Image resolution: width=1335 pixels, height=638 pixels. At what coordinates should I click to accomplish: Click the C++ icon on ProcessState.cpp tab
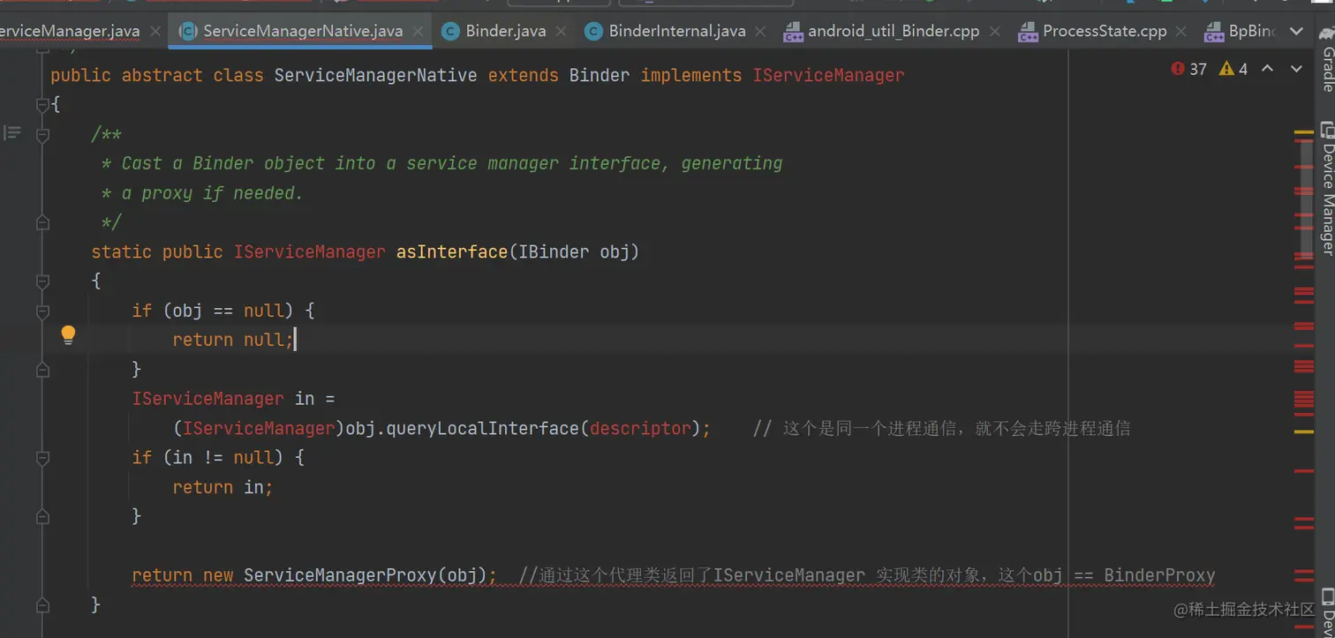pyautogui.click(x=1028, y=33)
